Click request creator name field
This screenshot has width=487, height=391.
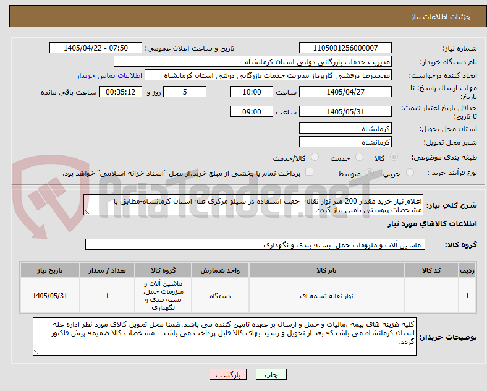point(268,75)
